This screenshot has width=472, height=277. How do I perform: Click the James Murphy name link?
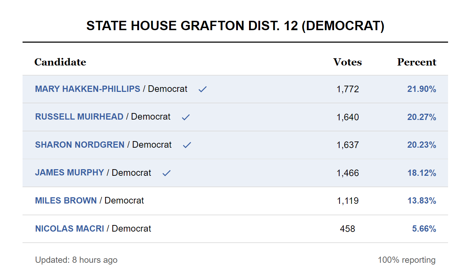pyautogui.click(x=69, y=173)
